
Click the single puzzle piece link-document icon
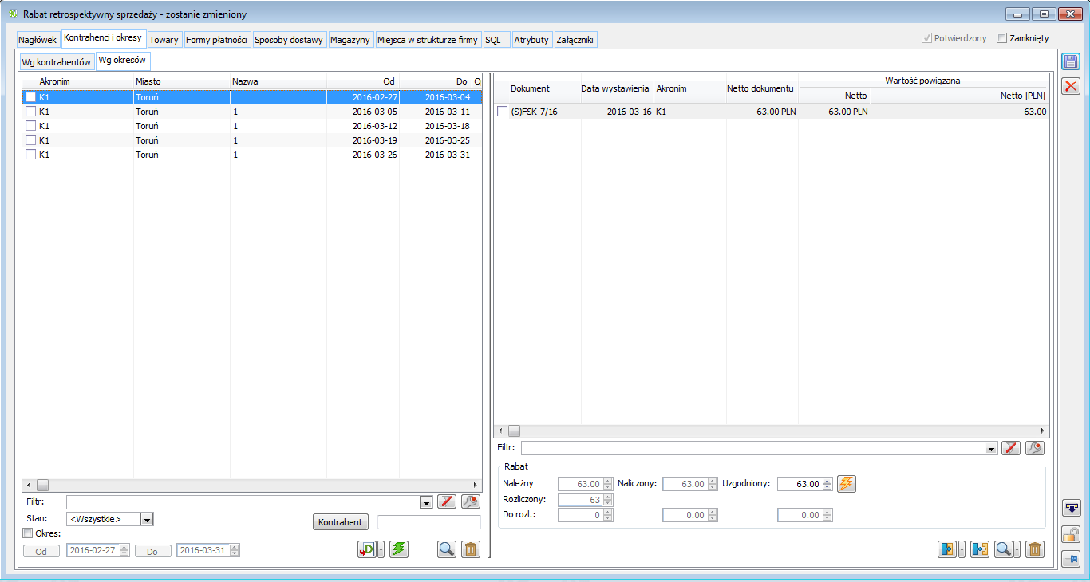947,549
